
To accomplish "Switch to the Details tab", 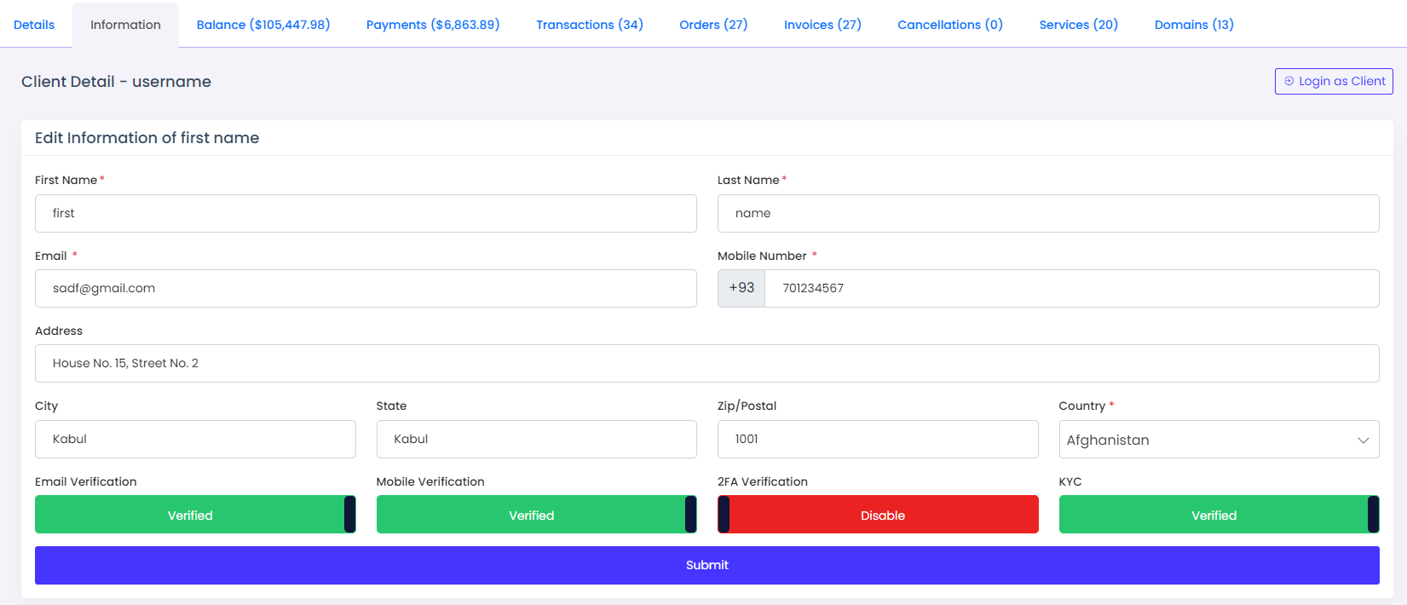I will [34, 25].
